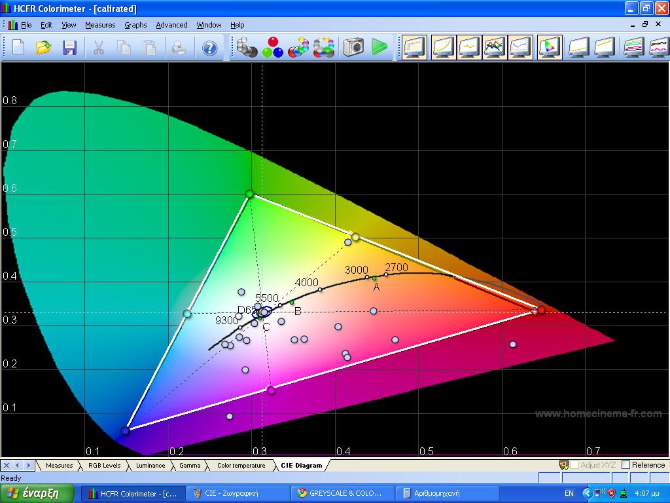Click the Print toolbar icon
This screenshot has height=503, width=670.
(179, 47)
